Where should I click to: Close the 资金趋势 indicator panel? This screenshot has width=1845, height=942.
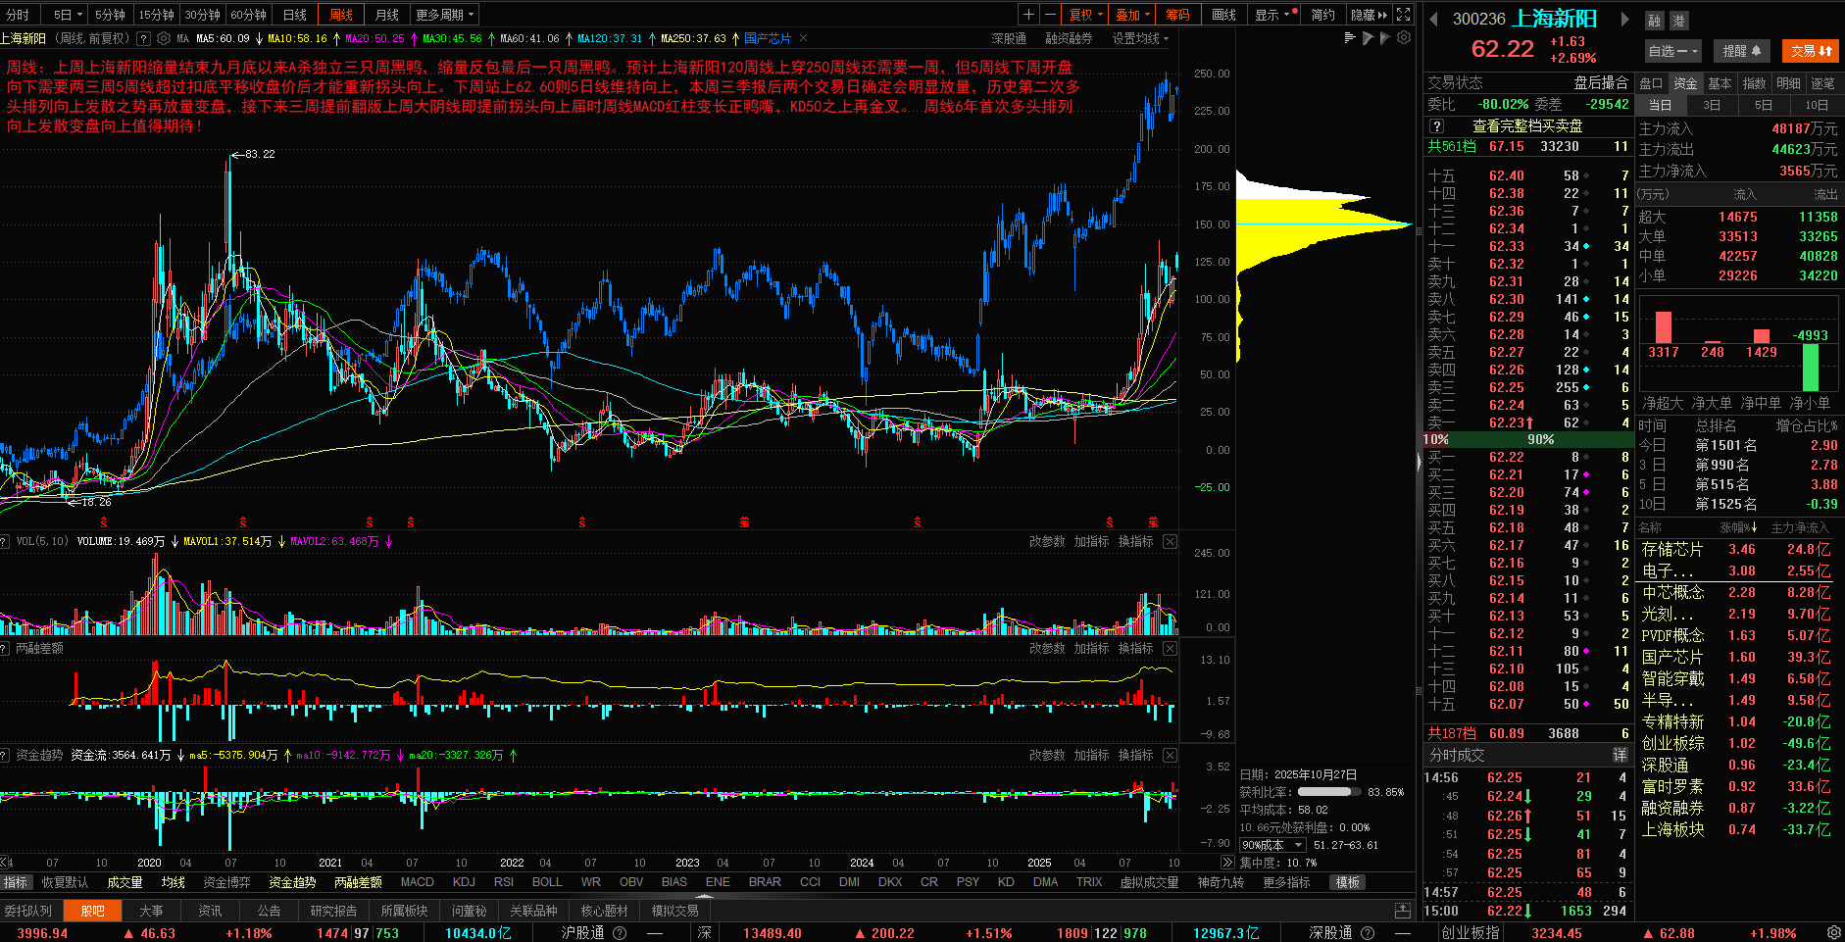click(x=1170, y=755)
